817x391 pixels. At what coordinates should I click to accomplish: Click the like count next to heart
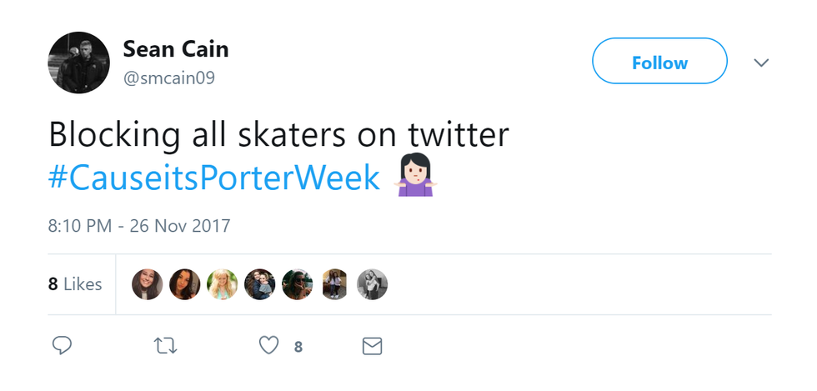click(x=298, y=346)
